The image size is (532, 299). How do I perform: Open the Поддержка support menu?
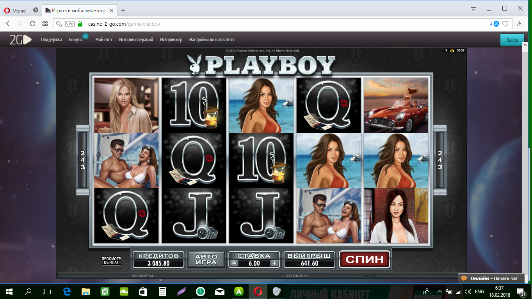[x=52, y=40]
